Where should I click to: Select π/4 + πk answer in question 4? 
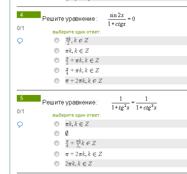coord(57,70)
